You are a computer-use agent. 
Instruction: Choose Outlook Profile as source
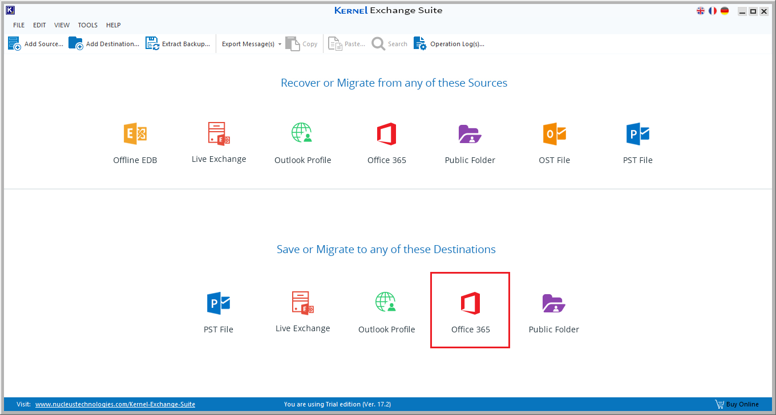pos(303,144)
